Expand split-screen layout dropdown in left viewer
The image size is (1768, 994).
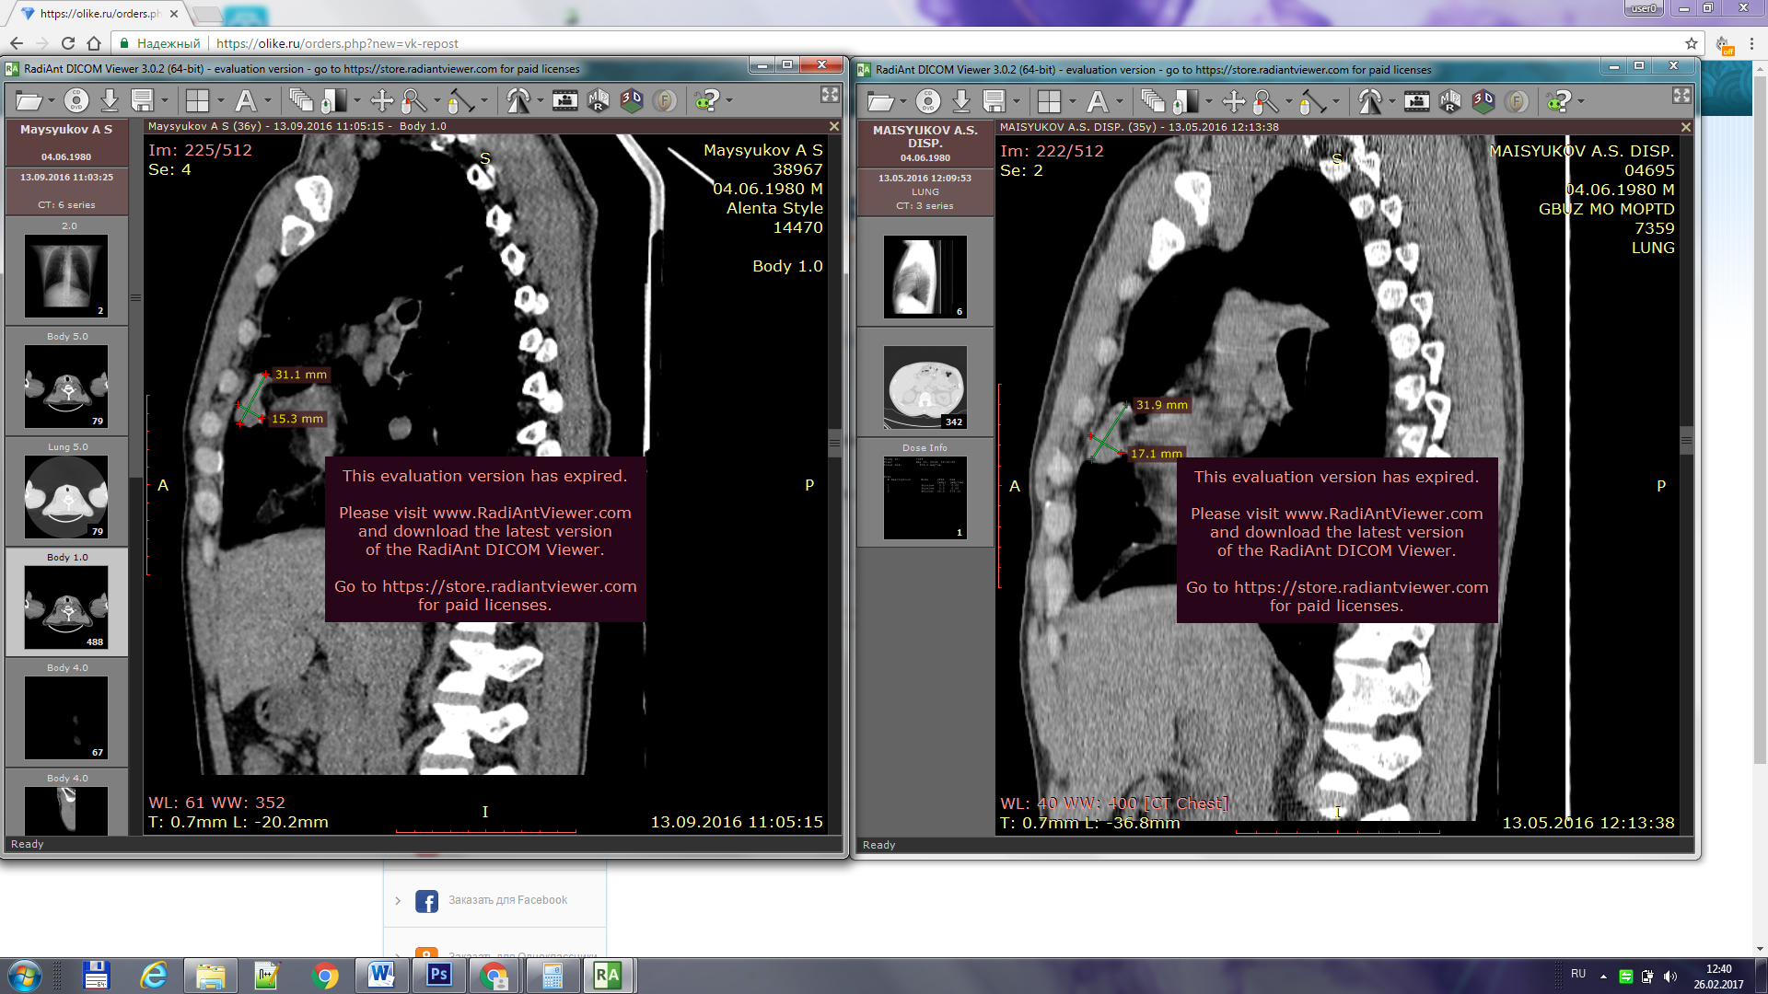[x=221, y=101]
